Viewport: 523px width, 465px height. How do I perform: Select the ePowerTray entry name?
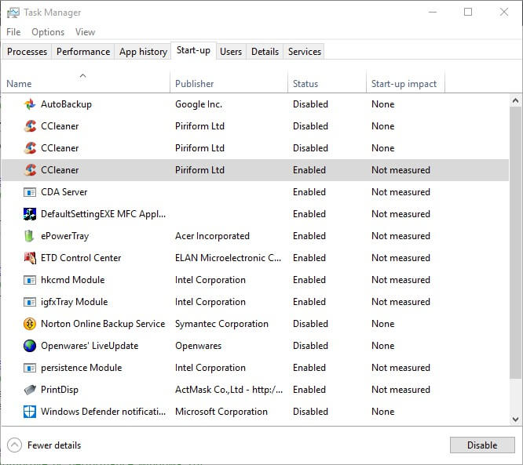tap(64, 236)
